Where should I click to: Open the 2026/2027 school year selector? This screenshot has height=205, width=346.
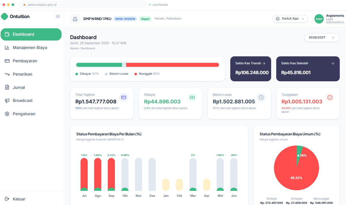point(322,38)
